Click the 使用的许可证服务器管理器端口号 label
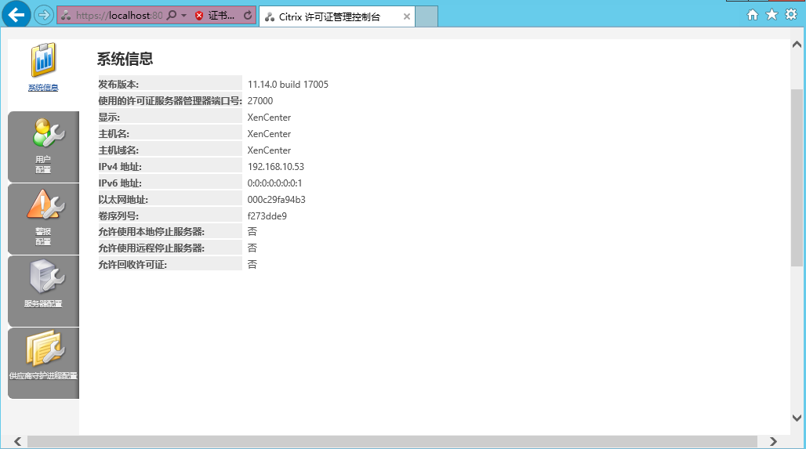 170,100
